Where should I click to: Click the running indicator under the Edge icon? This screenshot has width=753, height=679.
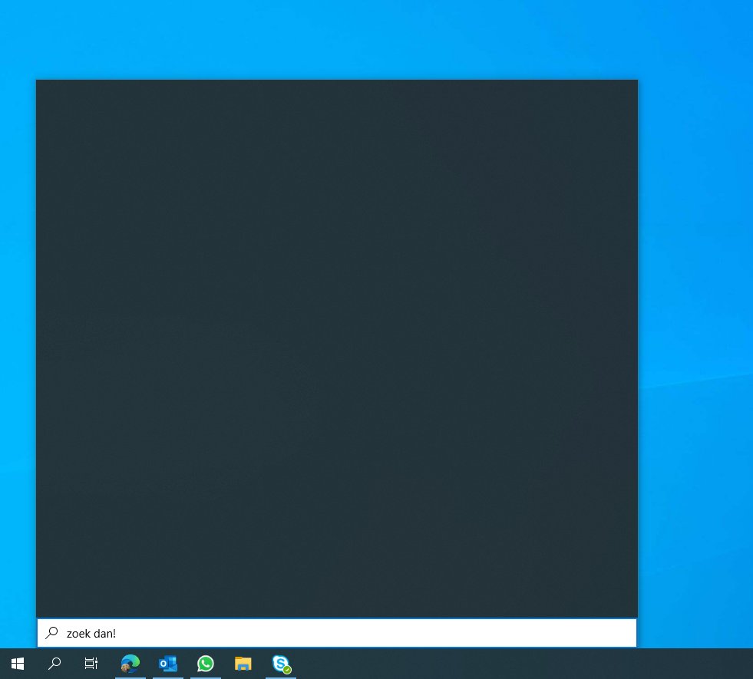pyautogui.click(x=130, y=676)
